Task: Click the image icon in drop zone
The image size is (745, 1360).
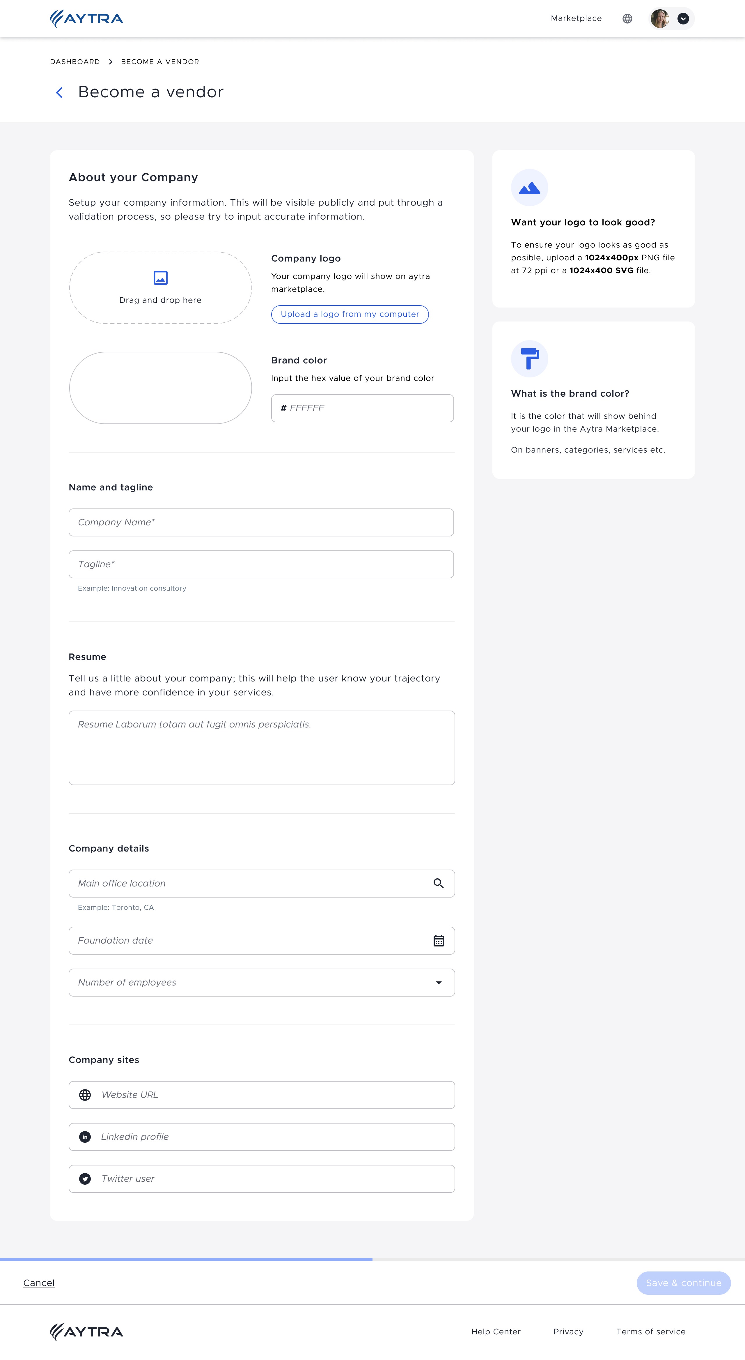Action: (160, 278)
